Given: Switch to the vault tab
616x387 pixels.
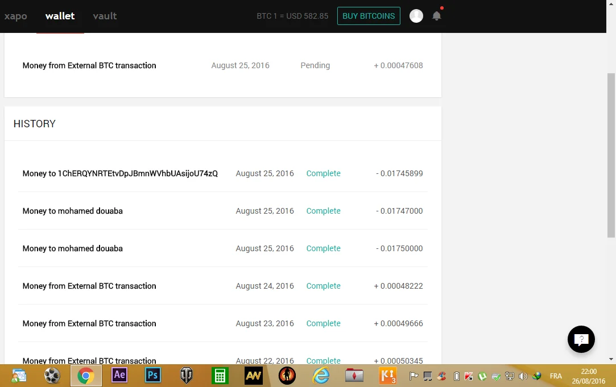Looking at the screenshot, I should coord(105,16).
